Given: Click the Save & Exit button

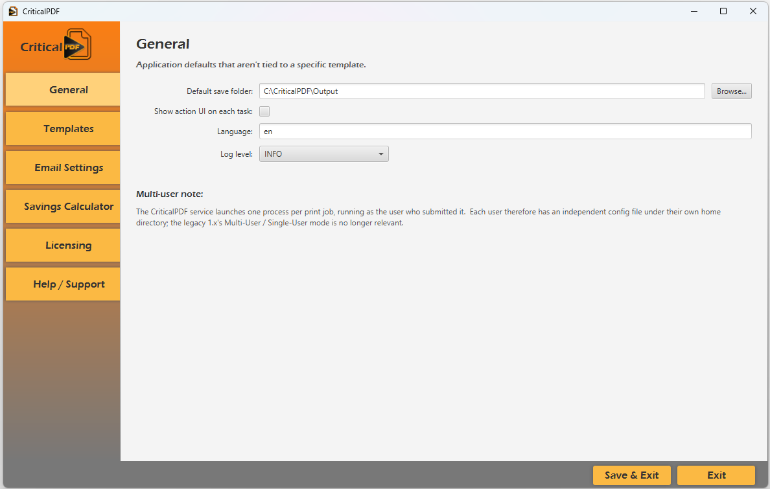Looking at the screenshot, I should point(631,475).
